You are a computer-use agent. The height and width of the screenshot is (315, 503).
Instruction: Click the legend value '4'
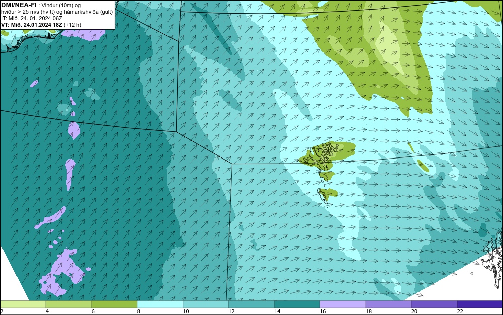point(47,311)
